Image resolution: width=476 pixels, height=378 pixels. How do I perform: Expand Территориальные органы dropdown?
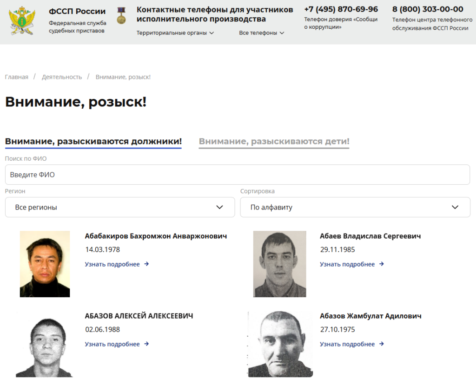[x=175, y=33]
